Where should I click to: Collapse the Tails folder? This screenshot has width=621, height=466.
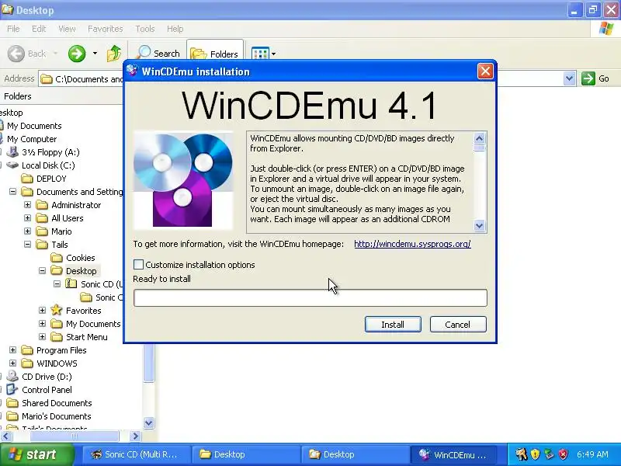(27, 245)
